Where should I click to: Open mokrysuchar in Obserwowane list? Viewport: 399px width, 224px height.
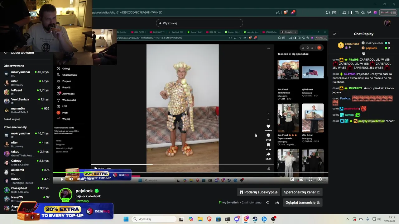click(x=26, y=74)
